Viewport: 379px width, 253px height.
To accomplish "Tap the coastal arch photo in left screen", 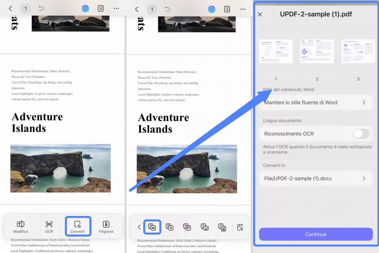I will coord(60,168).
